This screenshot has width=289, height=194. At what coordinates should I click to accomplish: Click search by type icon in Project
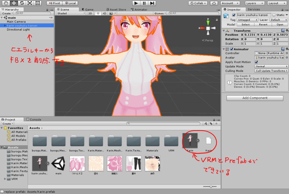pos(206,124)
